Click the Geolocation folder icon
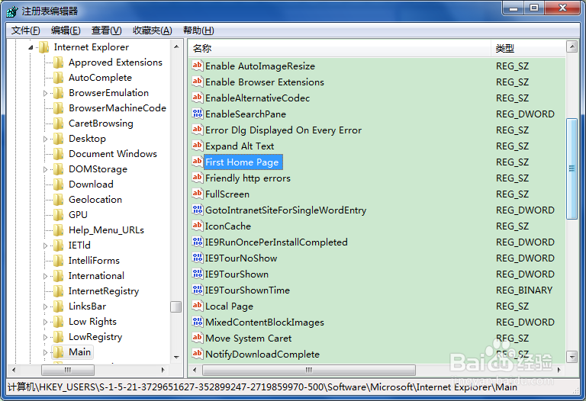 point(58,200)
